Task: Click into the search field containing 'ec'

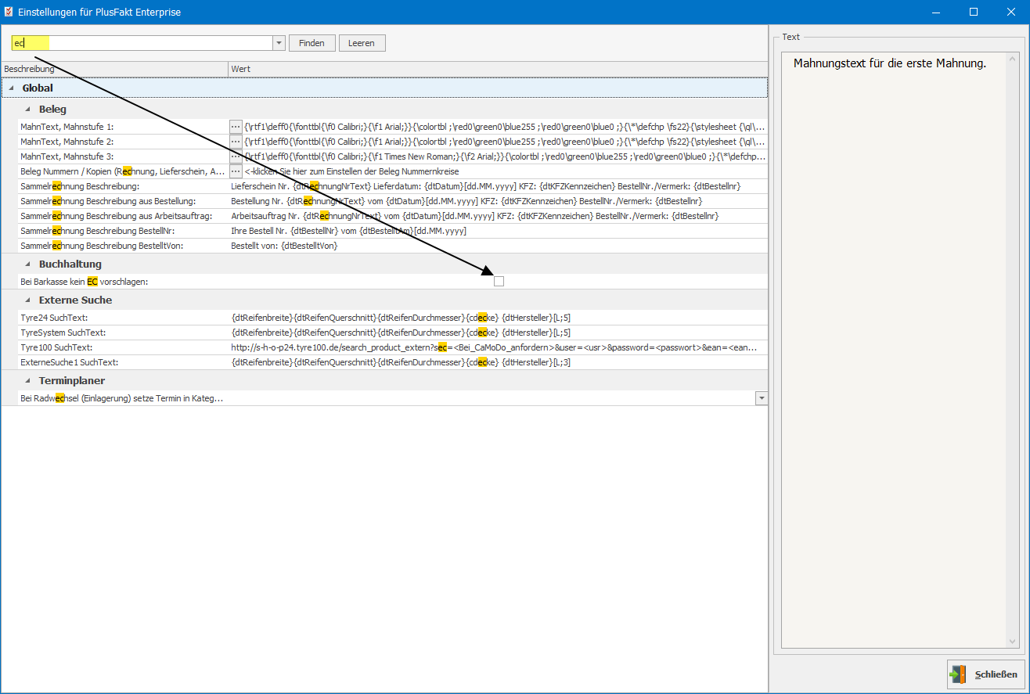Action: coord(142,43)
